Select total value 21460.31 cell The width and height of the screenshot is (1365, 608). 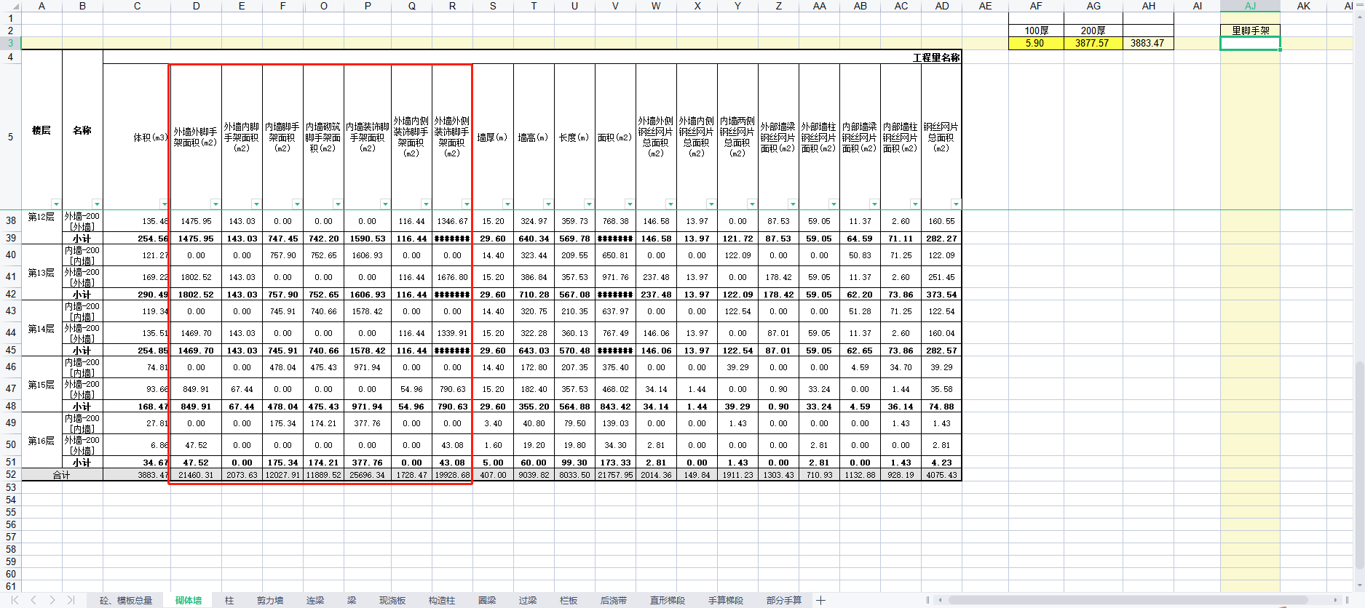tap(197, 475)
